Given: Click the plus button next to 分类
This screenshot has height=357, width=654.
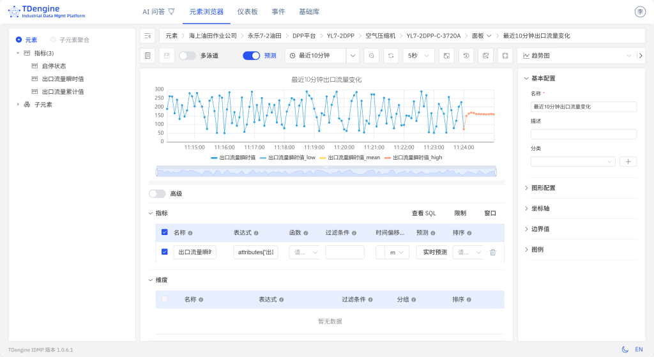Looking at the screenshot, I should [628, 162].
